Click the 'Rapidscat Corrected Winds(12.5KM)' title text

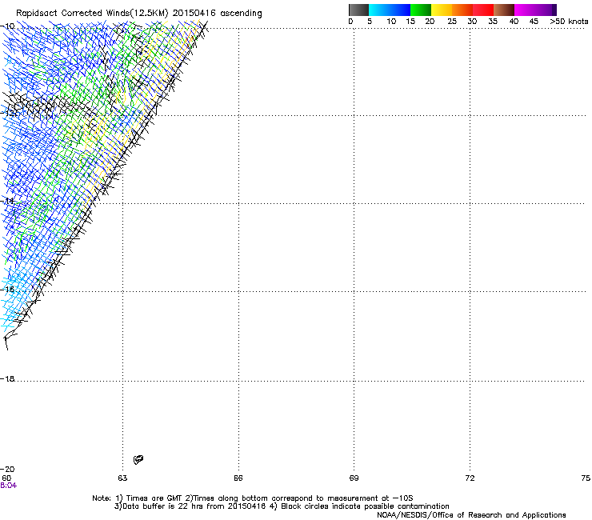(x=92, y=14)
